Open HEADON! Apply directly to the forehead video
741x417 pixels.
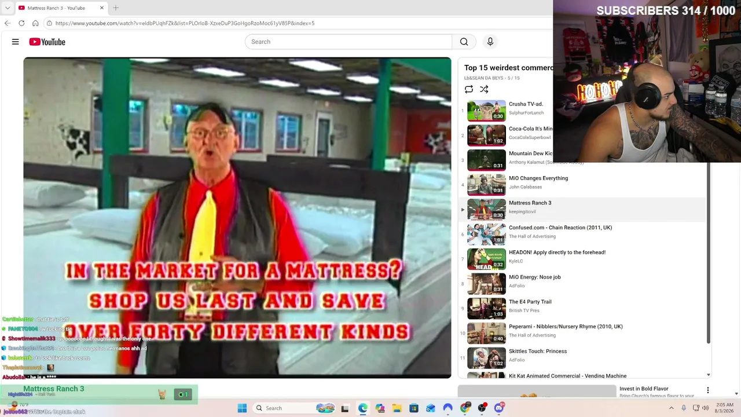pyautogui.click(x=557, y=253)
